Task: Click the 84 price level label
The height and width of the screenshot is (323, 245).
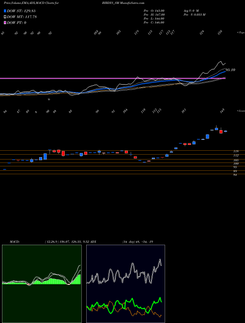Action: coord(235,175)
